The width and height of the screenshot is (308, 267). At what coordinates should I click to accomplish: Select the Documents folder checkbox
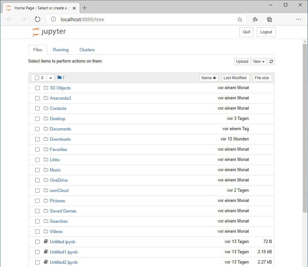[37, 129]
